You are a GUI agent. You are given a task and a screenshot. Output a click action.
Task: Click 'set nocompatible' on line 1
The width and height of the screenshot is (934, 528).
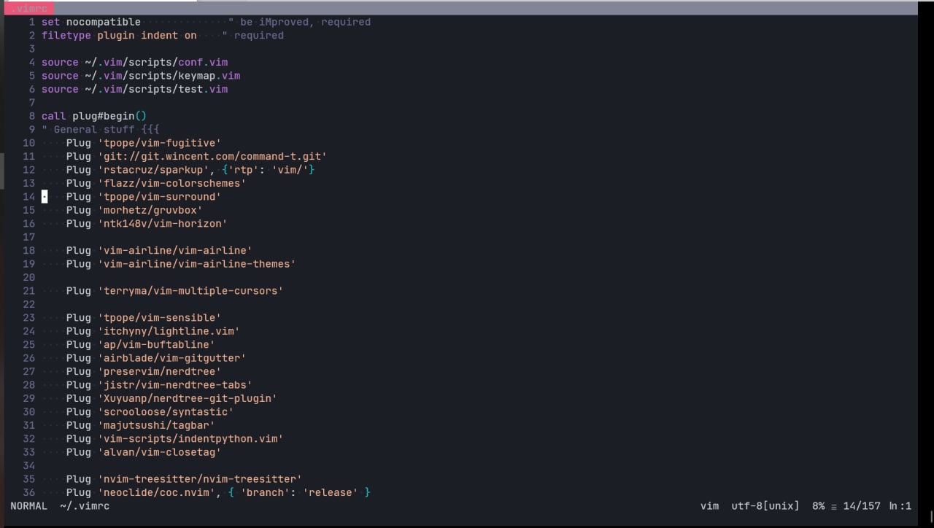[91, 22]
